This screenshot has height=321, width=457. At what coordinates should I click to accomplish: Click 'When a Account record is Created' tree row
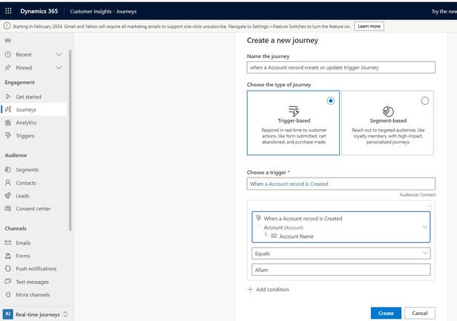tap(303, 218)
